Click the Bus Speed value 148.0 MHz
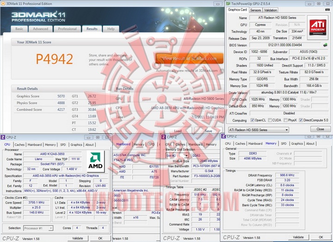The image size is (333, 242). click(x=37, y=212)
